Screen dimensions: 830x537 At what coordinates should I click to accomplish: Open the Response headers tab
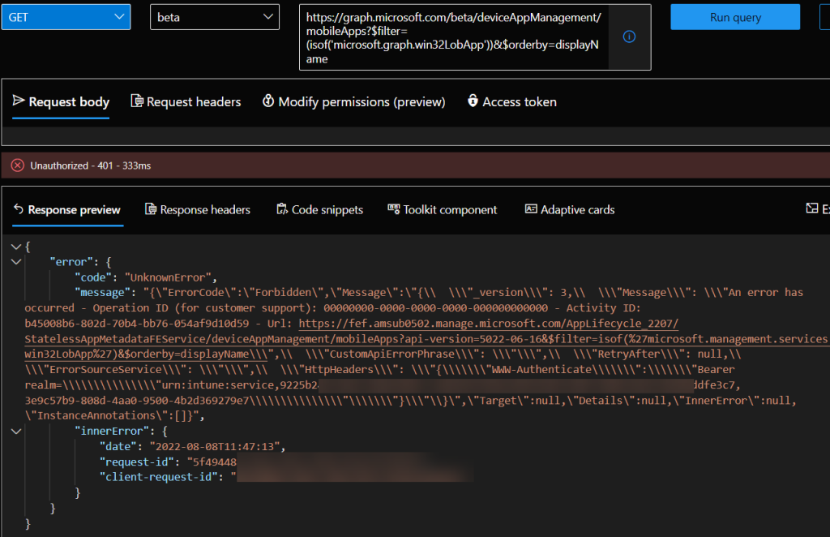click(198, 210)
